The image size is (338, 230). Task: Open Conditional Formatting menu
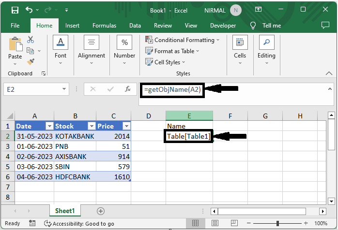(183, 40)
